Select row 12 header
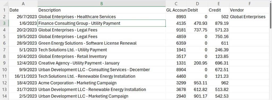This screenshot has width=272, height=100. tap(4, 83)
